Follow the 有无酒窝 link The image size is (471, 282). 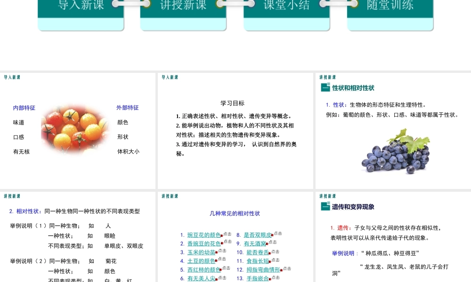(x=255, y=243)
